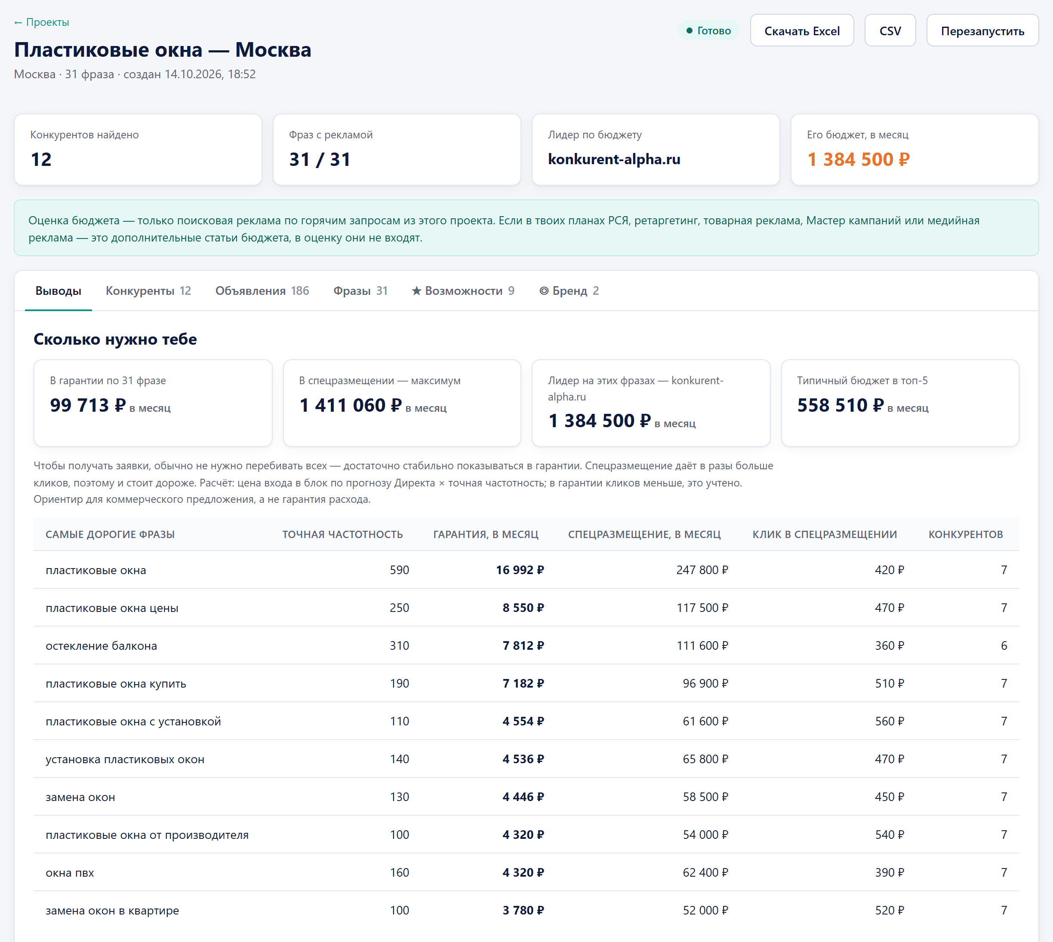Click the Клик в спецразмещении column header
The width and height of the screenshot is (1053, 942).
coord(825,534)
